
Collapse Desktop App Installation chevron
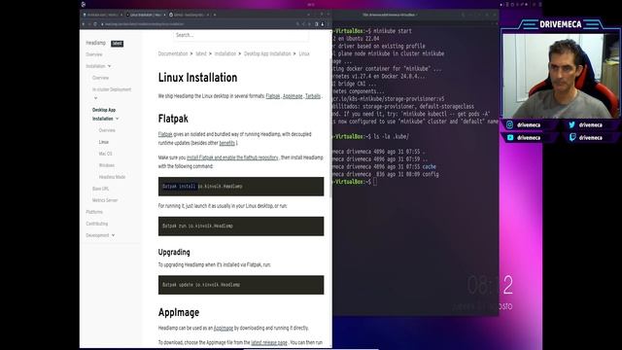click(117, 119)
